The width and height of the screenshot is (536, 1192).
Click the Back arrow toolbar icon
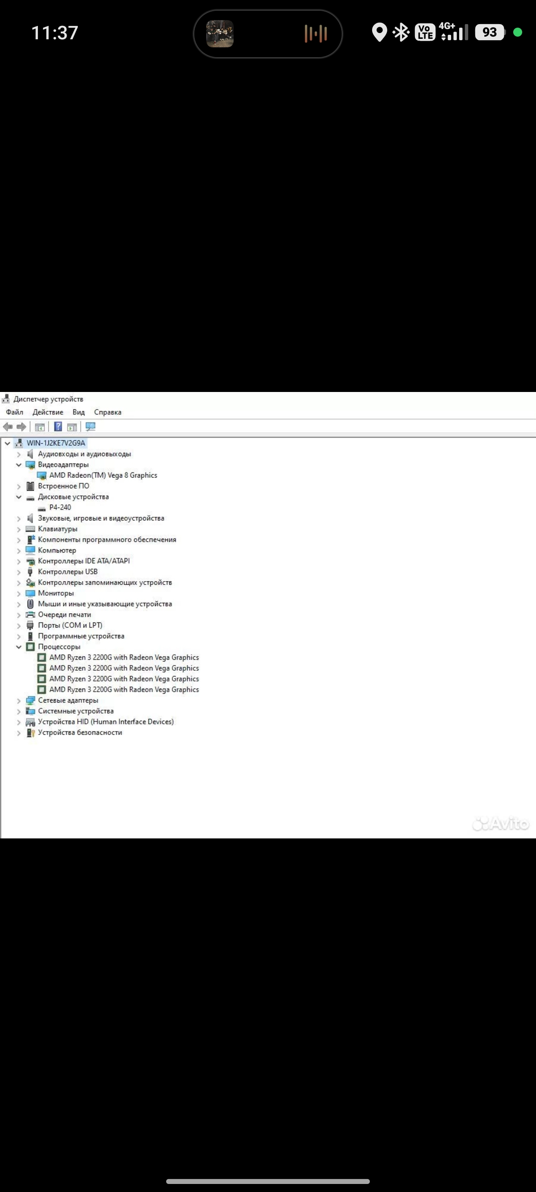(x=8, y=427)
